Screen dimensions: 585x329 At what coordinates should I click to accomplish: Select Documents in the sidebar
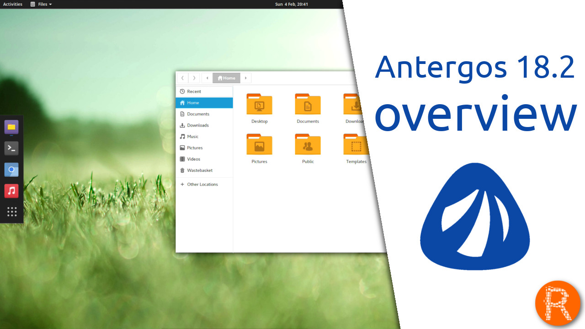tap(204, 114)
